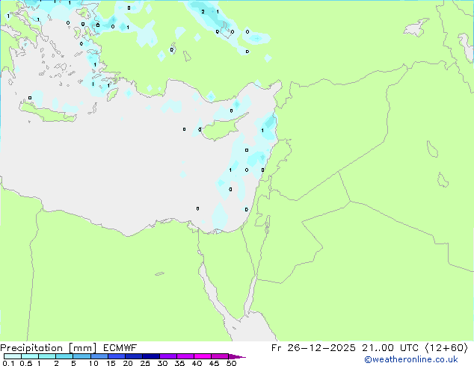474x366 pixels.
Task: Pick the 15–20 mm legend swatch
Action: [x=117, y=356]
